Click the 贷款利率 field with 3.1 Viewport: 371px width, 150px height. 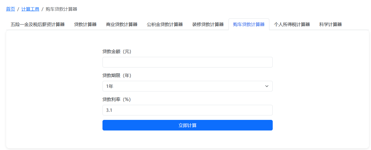188,110
